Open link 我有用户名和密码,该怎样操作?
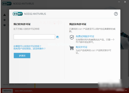This screenshot has width=129, height=93. (29, 49)
